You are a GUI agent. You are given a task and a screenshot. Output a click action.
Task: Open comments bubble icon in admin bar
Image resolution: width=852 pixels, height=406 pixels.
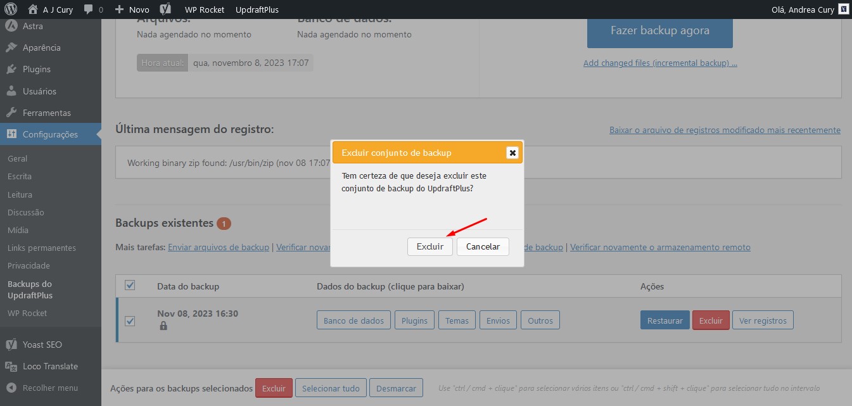coord(88,10)
